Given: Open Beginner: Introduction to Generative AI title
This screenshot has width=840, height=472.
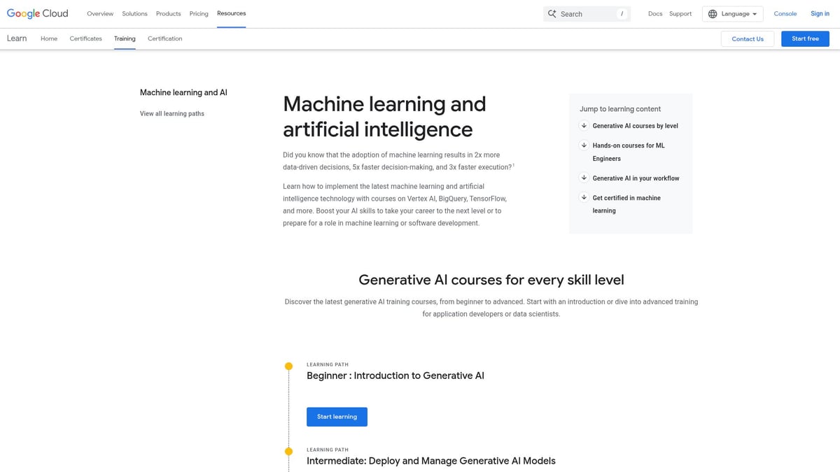Looking at the screenshot, I should coord(395,376).
